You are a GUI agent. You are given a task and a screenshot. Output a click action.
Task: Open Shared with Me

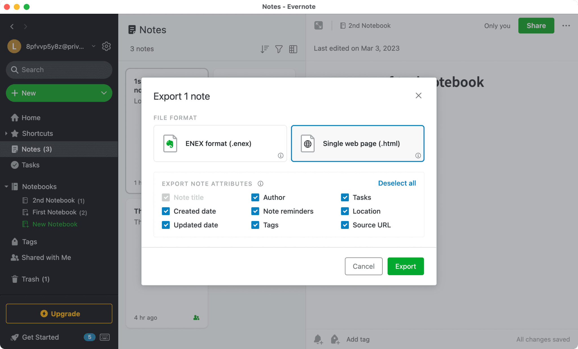click(59, 258)
